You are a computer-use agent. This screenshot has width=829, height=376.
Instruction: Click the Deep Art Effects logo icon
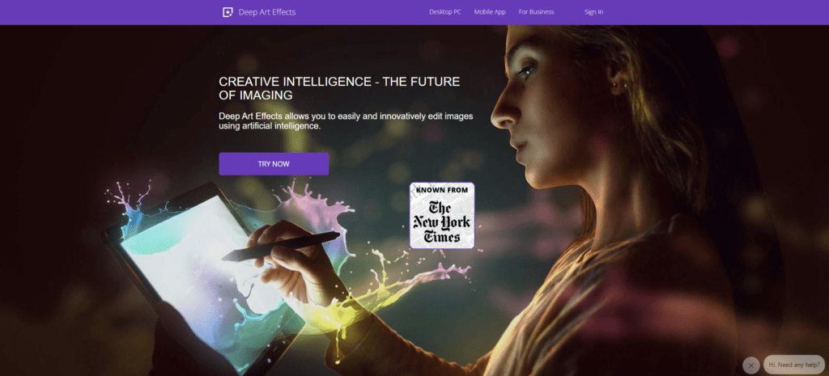click(227, 12)
